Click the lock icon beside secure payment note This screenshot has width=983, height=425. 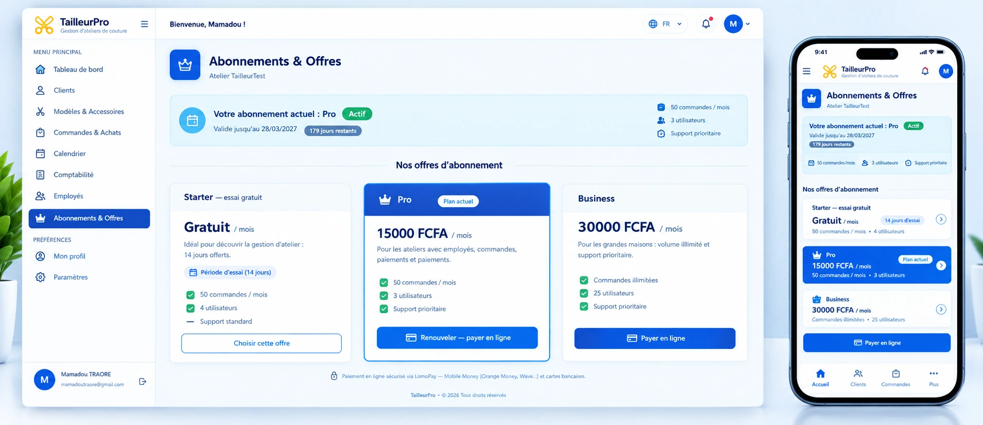(x=334, y=376)
